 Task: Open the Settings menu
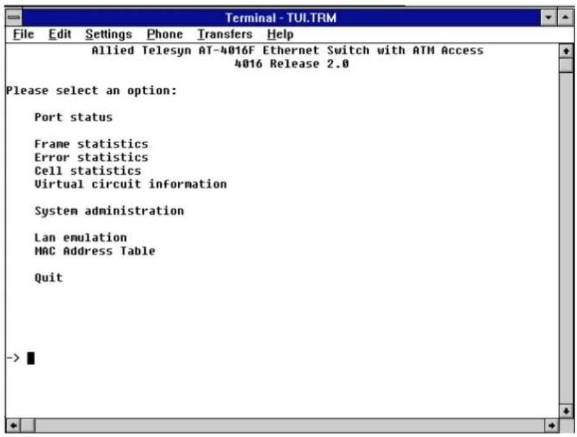click(109, 34)
